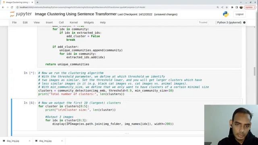Viewport: 258px width, 145px height.
Task: Click the line if add_cluster:
Action: pyautogui.click(x=65, y=47)
